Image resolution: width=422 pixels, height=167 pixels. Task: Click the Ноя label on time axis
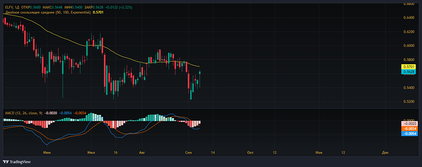click(x=319, y=153)
